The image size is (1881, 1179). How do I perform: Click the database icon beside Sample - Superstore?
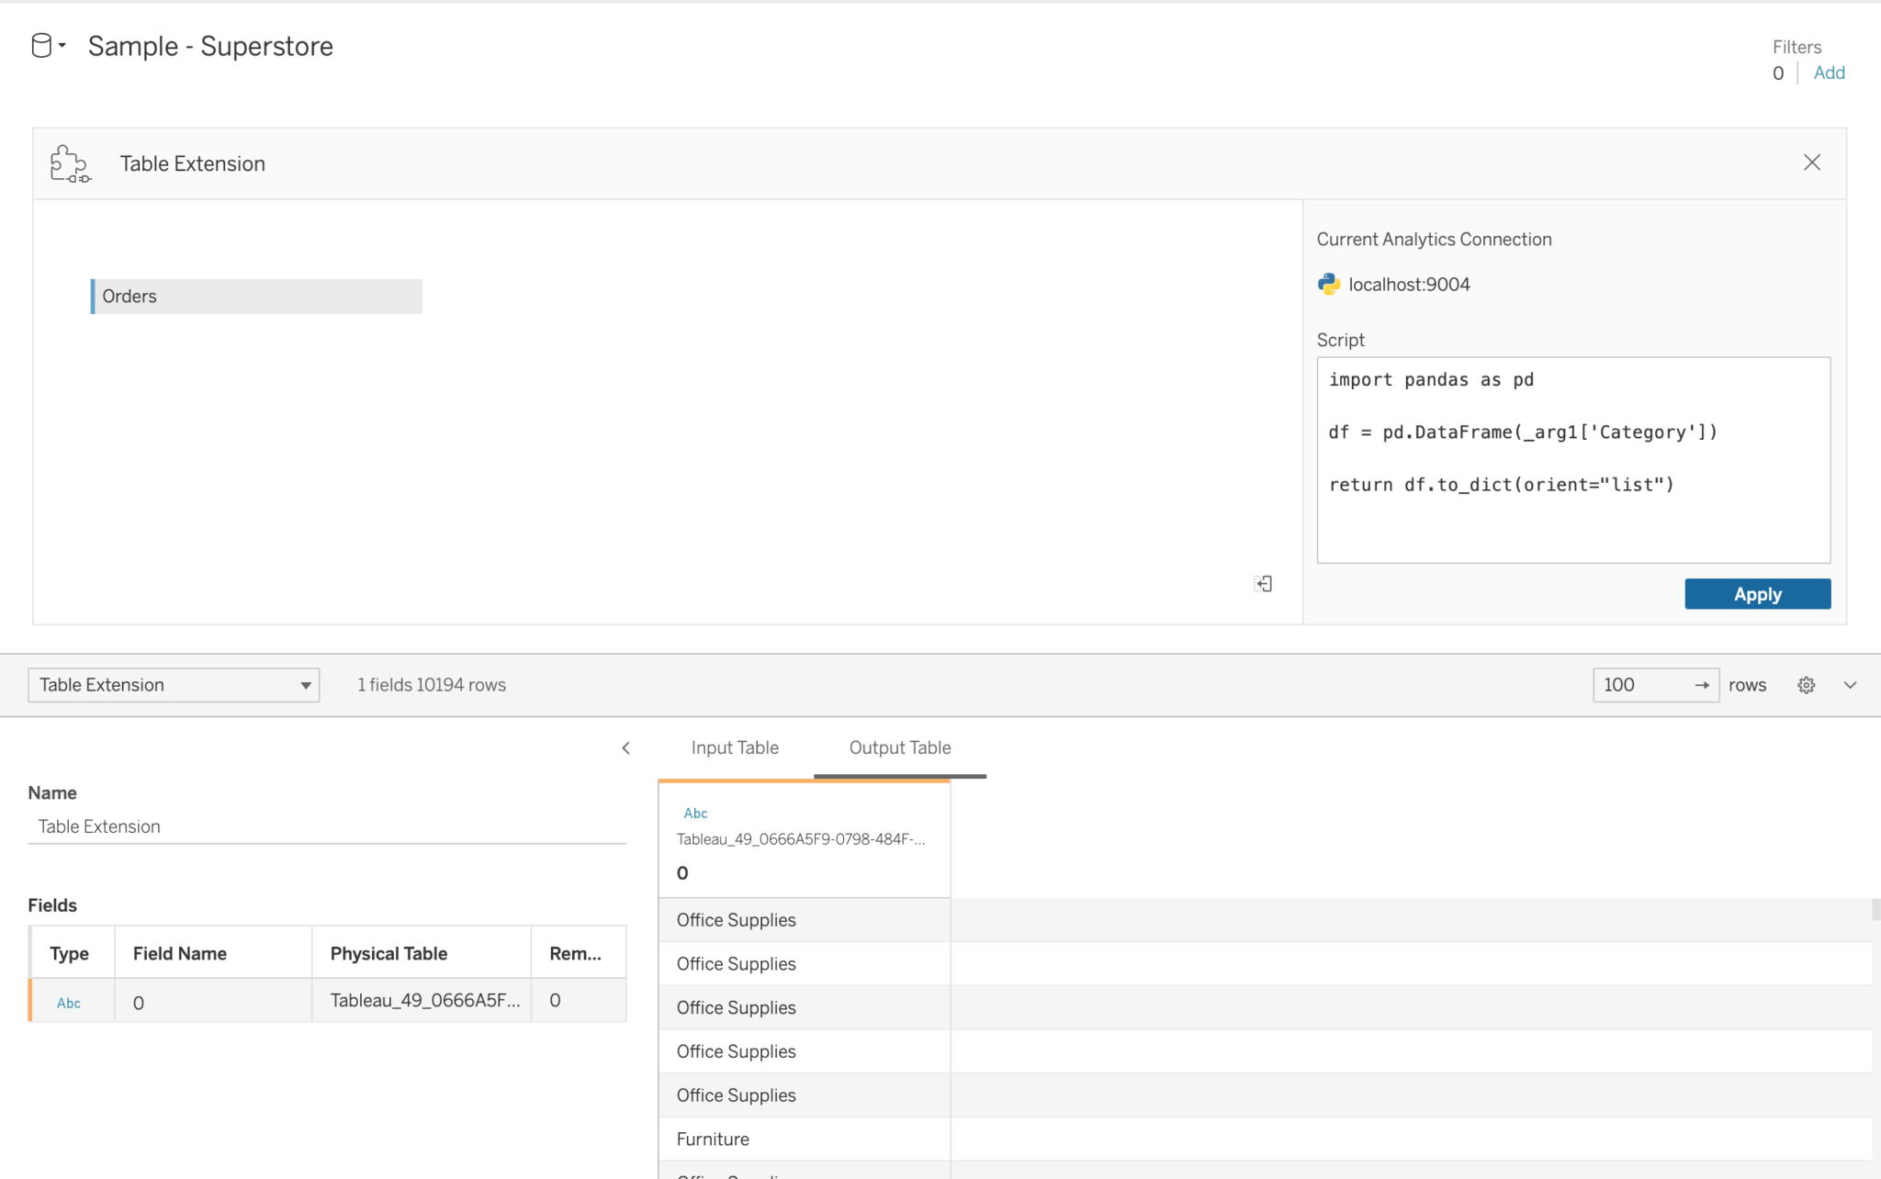point(40,45)
